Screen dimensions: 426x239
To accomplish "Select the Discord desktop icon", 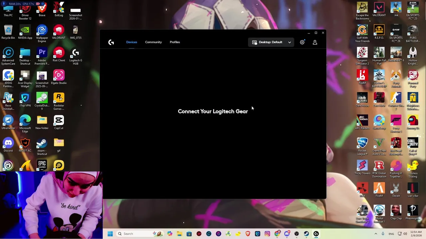I will point(8,145).
